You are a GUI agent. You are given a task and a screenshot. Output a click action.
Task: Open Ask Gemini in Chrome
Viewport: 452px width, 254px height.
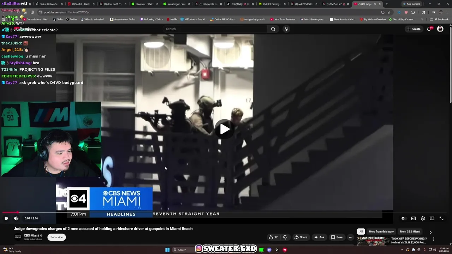[x=411, y=4]
